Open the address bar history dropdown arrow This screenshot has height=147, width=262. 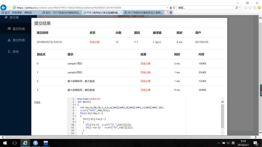pos(167,8)
